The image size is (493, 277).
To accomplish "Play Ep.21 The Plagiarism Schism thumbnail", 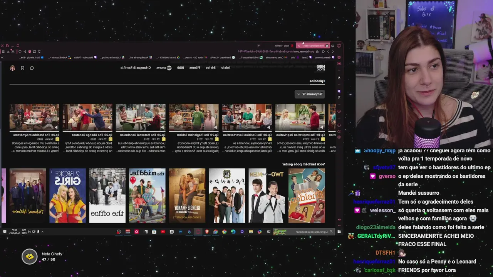I will click(194, 117).
